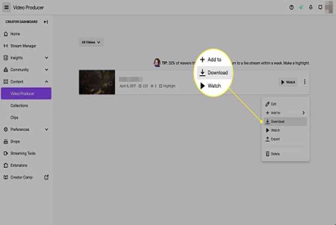
Task: Expand the Insights section chevron
Action: tap(46, 58)
